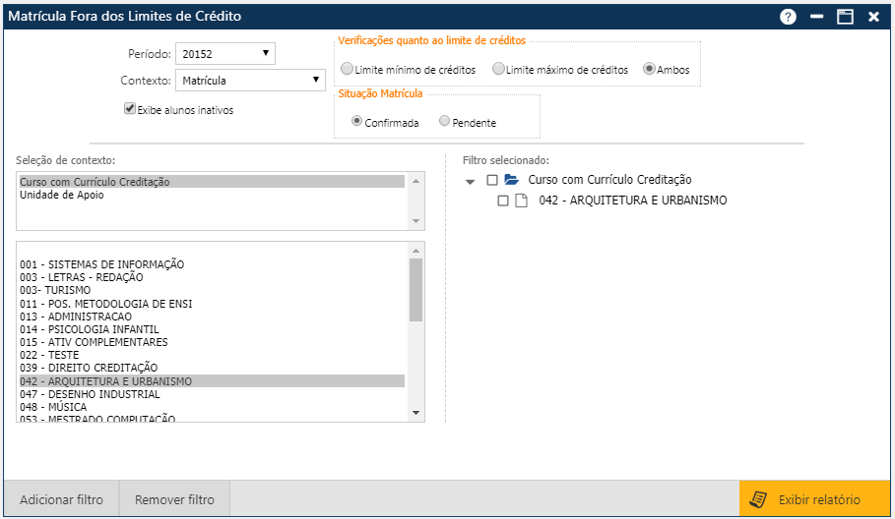Minimize the window using title bar icon

pyautogui.click(x=816, y=17)
